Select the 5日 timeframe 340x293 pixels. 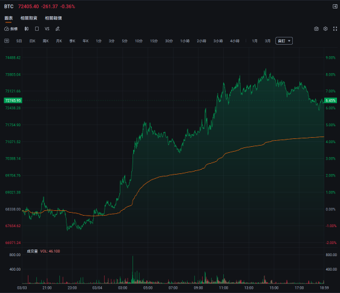click(x=19, y=41)
